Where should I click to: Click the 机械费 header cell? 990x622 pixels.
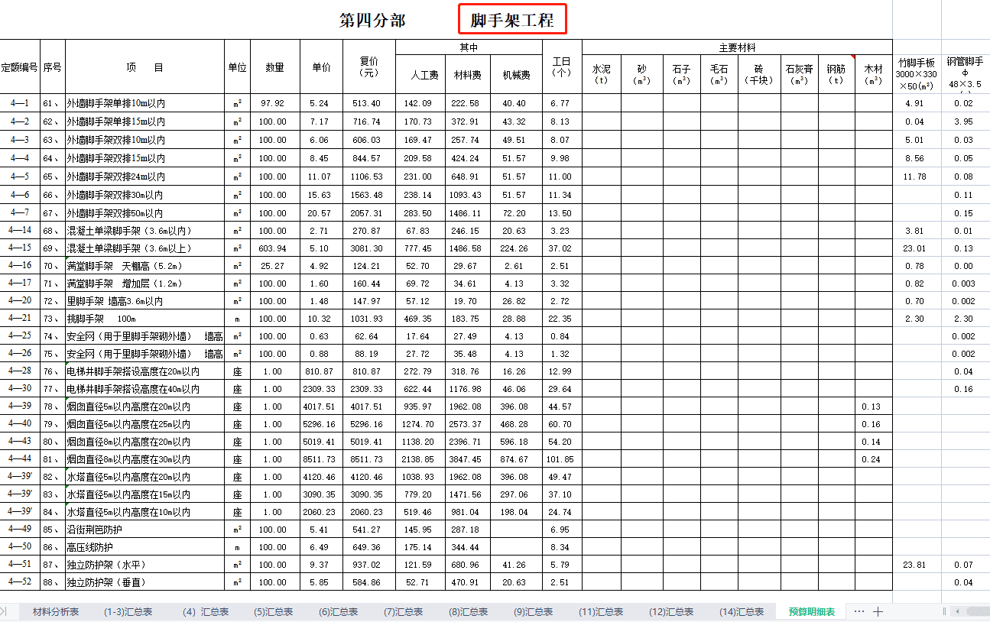pos(516,75)
